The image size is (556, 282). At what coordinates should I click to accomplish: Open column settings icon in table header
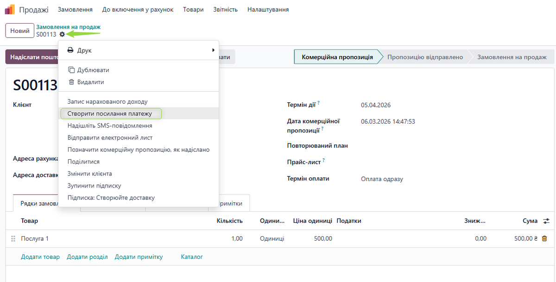[x=546, y=221]
